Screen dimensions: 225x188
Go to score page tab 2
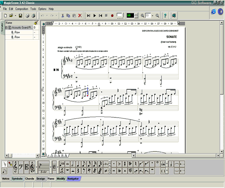pyautogui.click(x=52, y=156)
